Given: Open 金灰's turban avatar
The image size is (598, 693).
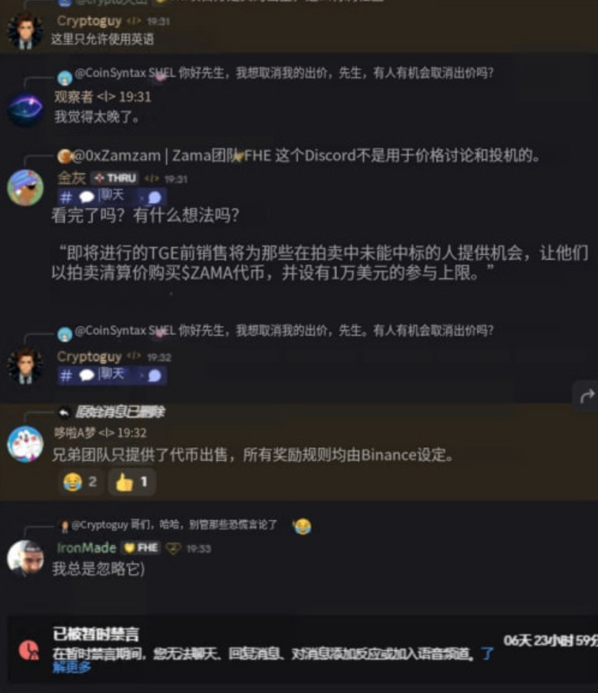Looking at the screenshot, I should click(25, 188).
